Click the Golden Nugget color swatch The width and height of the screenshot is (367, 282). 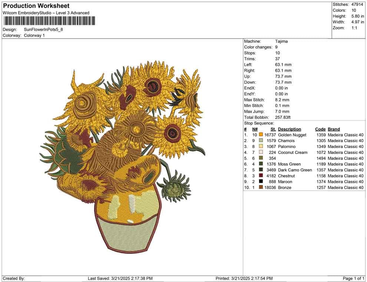coord(261,135)
